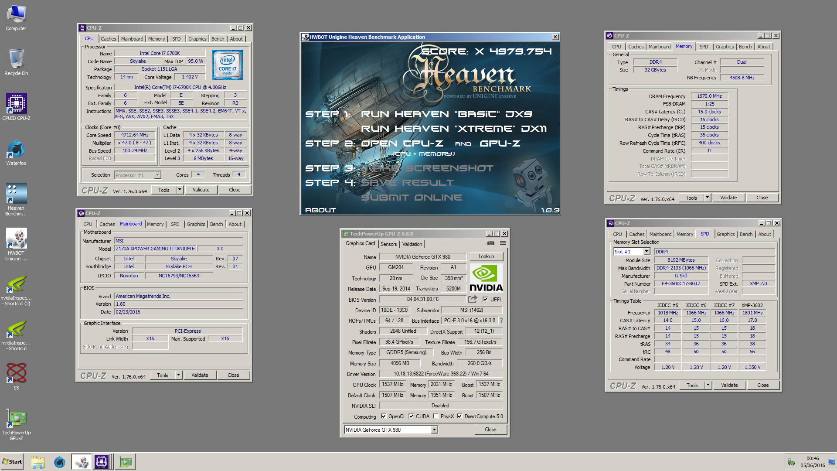This screenshot has height=471, width=837.
Task: Open Tools dropdown arrow in Memory window
Action: [707, 198]
